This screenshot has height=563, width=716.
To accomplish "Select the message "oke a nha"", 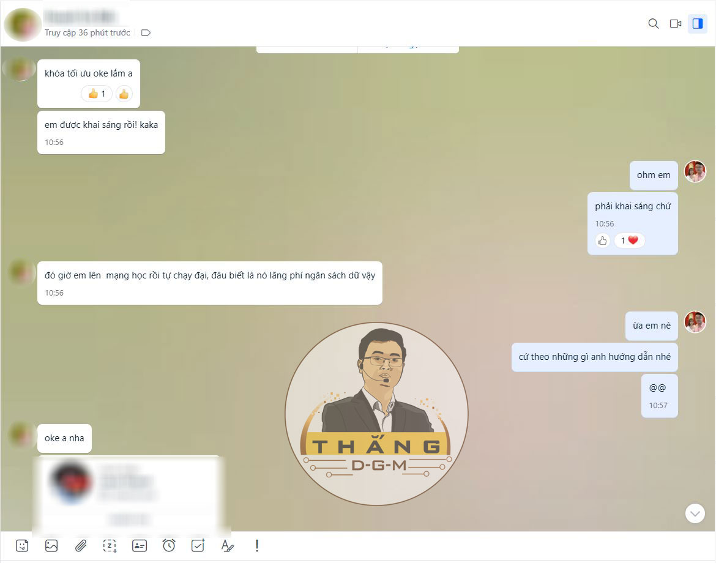I will click(x=64, y=438).
